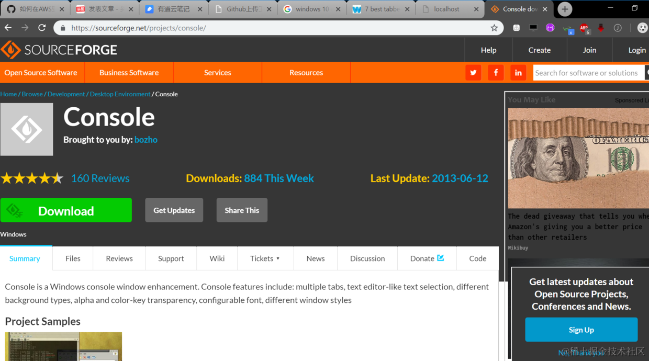The image size is (649, 361).
Task: Go to the Browse breadcrumb
Action: pos(32,94)
